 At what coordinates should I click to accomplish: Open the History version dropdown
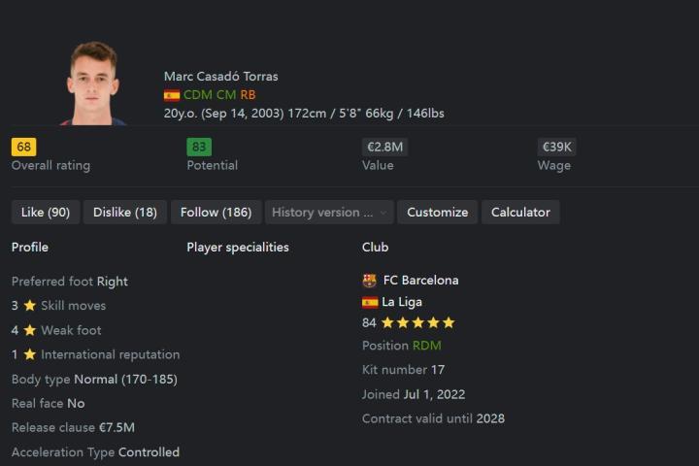329,213
